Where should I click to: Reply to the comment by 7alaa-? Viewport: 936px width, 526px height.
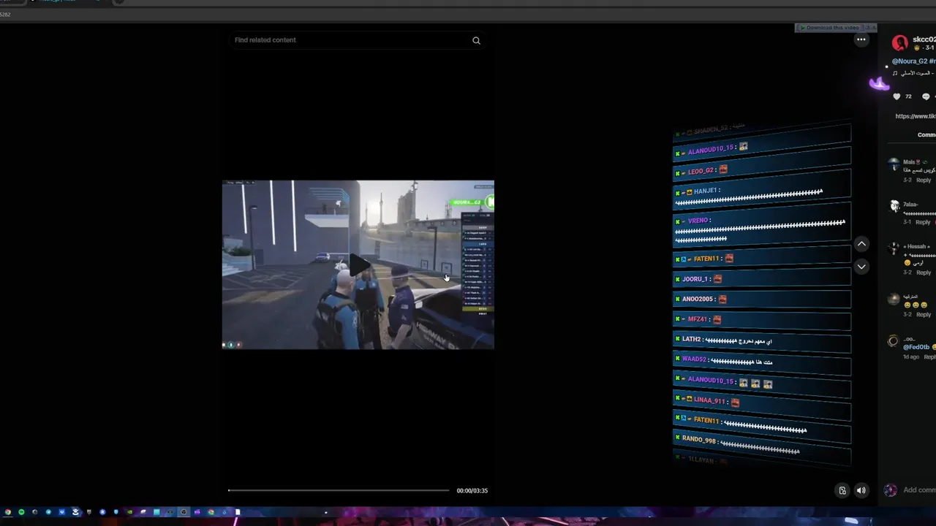click(924, 222)
